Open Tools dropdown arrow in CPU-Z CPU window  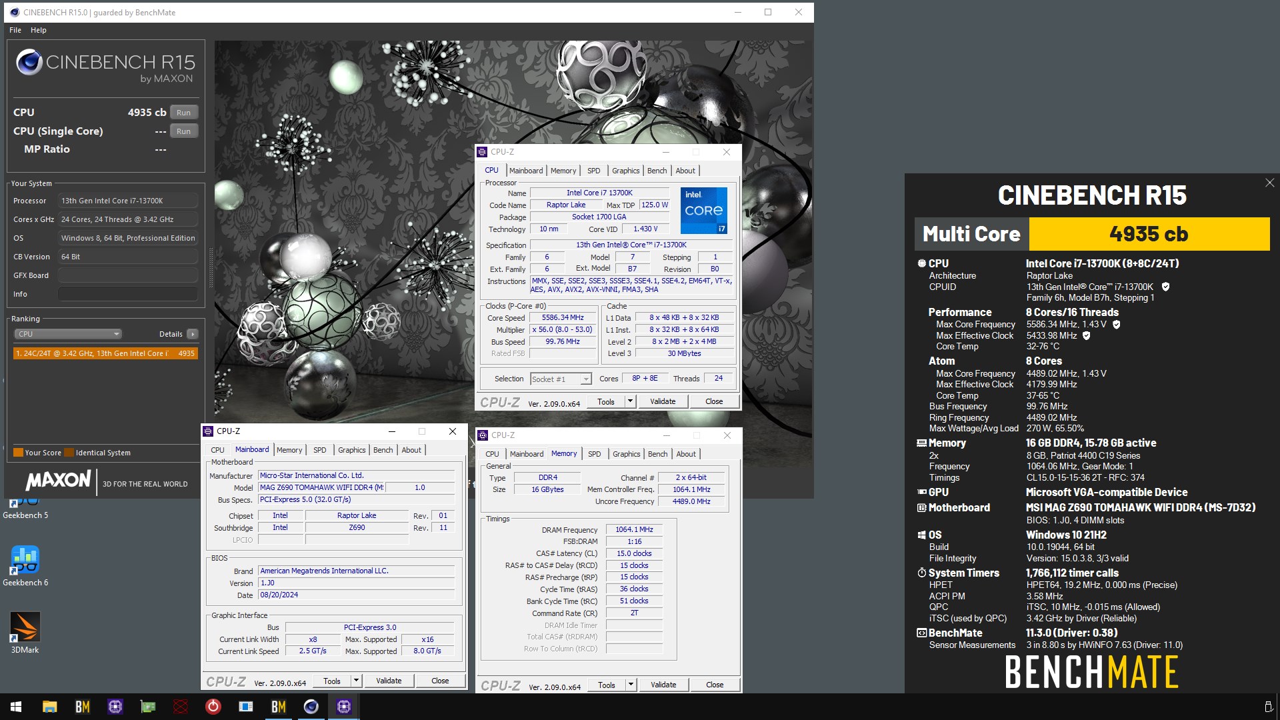[x=630, y=401]
